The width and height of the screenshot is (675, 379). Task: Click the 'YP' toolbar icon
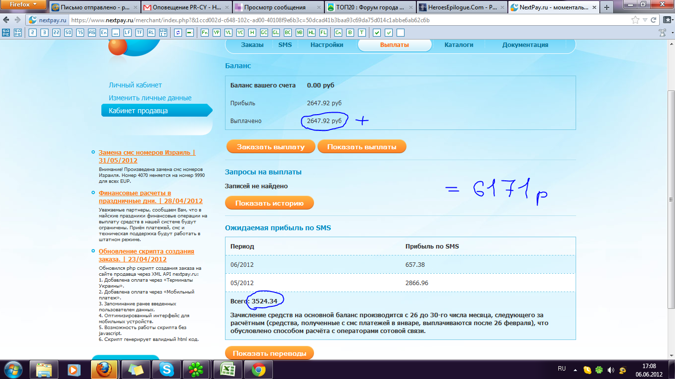tap(217, 33)
